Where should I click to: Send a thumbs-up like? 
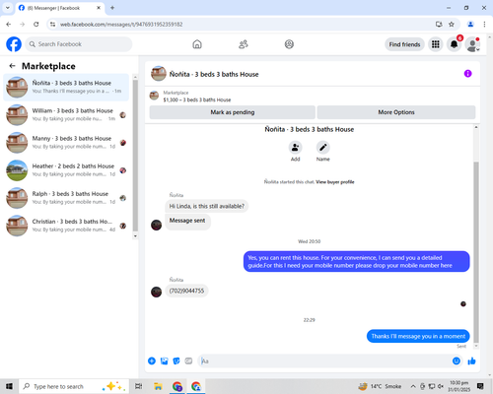471,361
